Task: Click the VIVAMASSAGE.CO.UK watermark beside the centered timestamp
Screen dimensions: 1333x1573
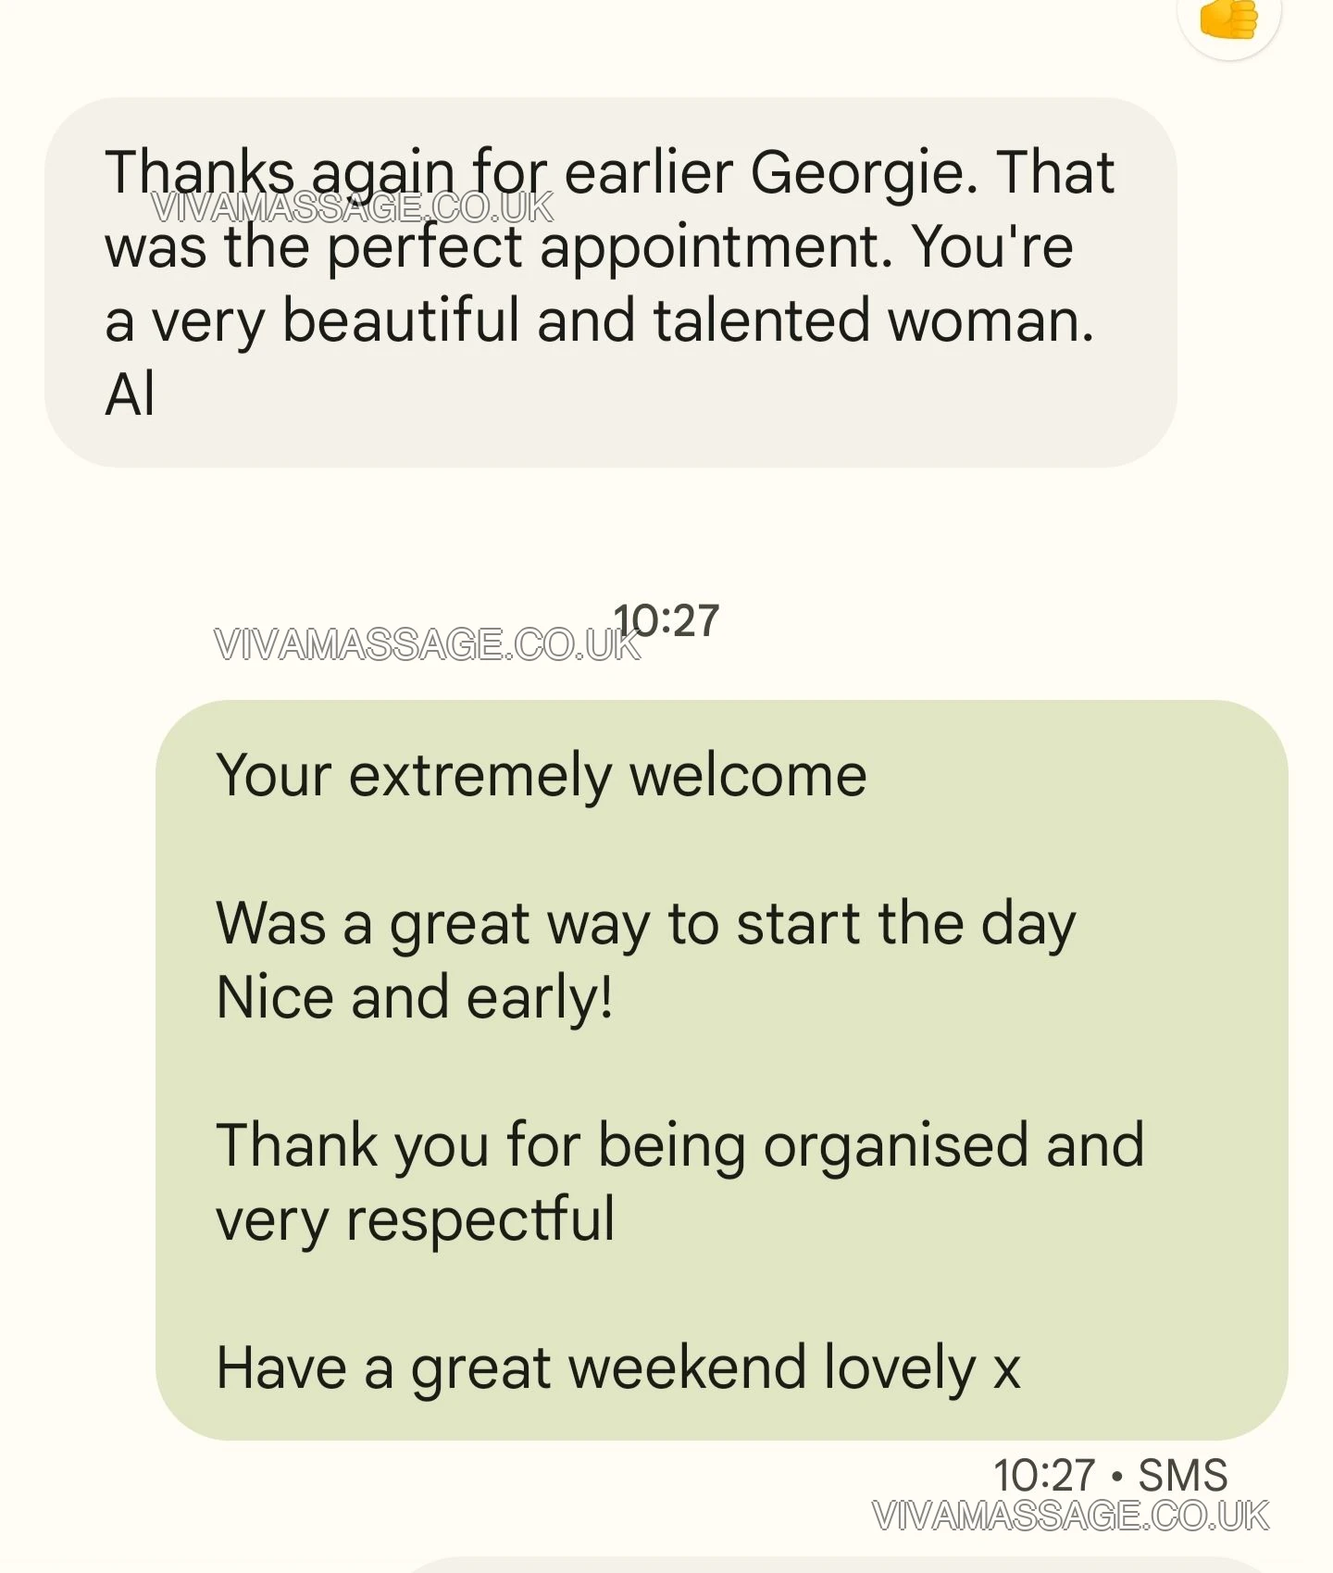Action: (x=426, y=645)
